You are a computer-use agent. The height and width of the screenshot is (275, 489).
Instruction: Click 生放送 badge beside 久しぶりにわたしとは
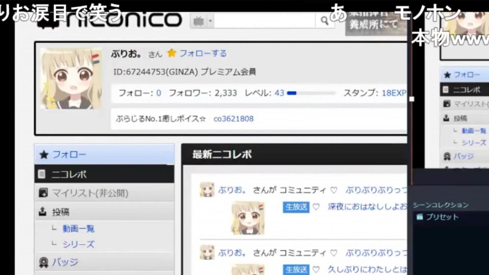[296, 269]
